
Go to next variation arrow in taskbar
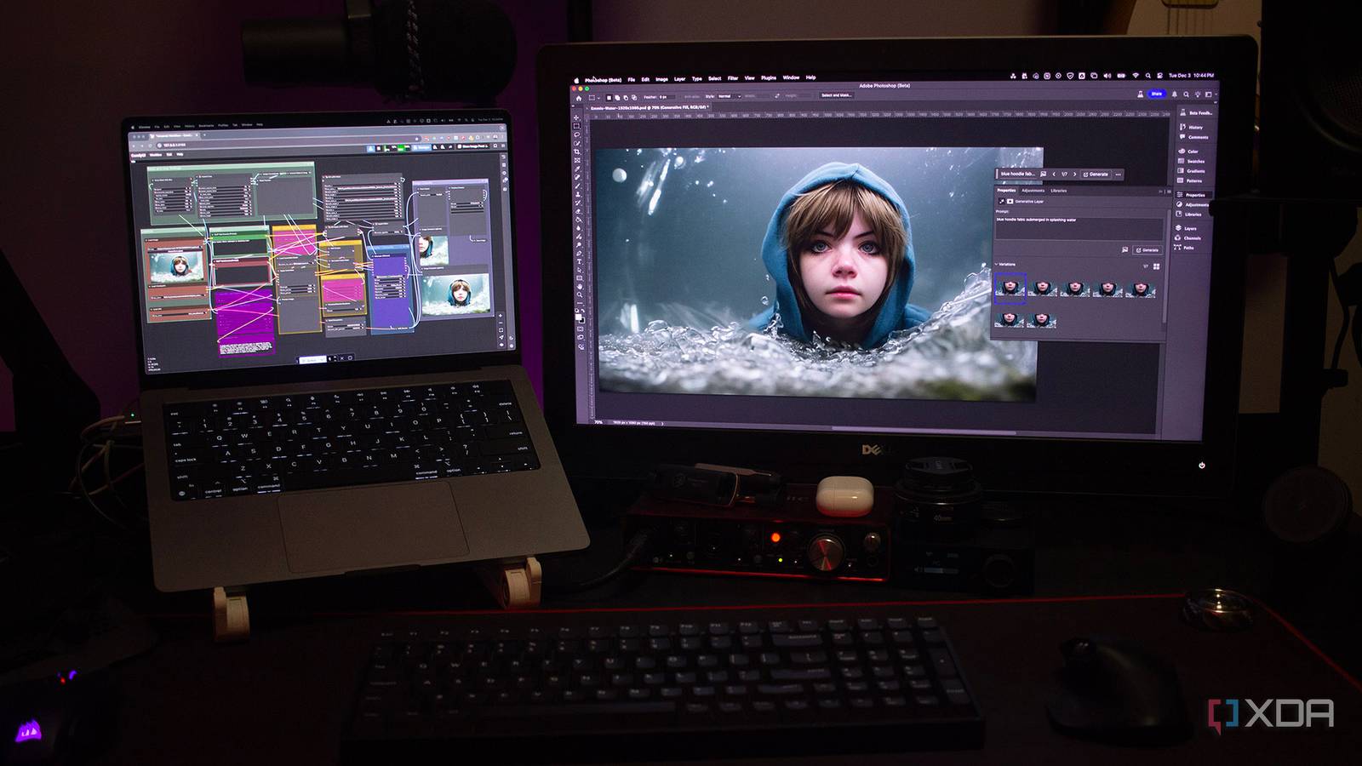coord(1074,174)
